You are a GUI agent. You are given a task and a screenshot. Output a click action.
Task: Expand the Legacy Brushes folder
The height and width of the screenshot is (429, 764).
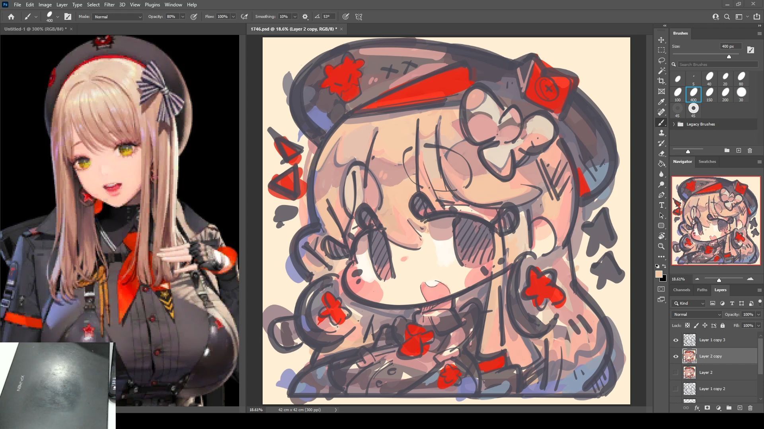tap(674, 124)
